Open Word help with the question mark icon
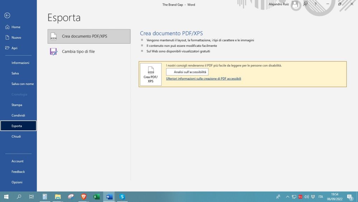 pos(316,5)
